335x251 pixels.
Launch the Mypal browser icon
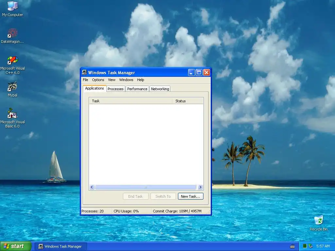[12, 89]
